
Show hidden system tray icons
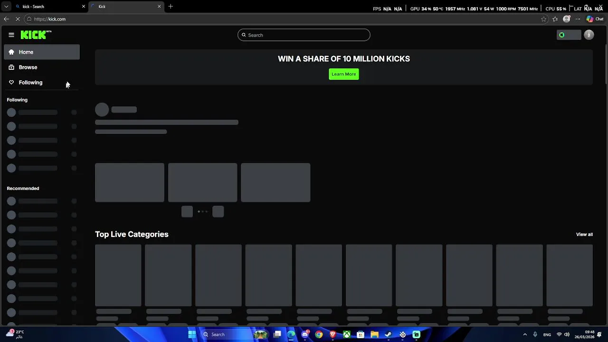(525, 334)
